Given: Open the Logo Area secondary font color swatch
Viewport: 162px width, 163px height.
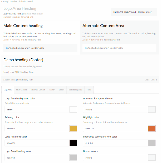Looking at the screenshot, I should [152, 143].
